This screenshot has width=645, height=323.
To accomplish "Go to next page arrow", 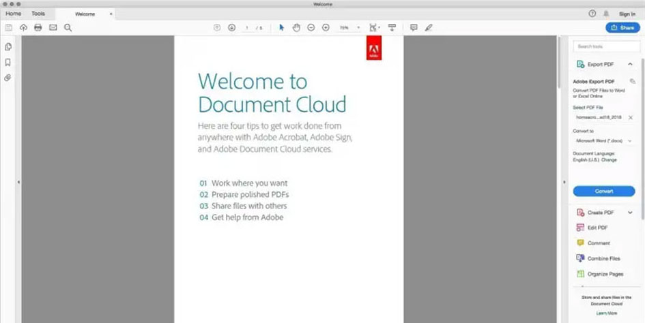I will [x=231, y=27].
